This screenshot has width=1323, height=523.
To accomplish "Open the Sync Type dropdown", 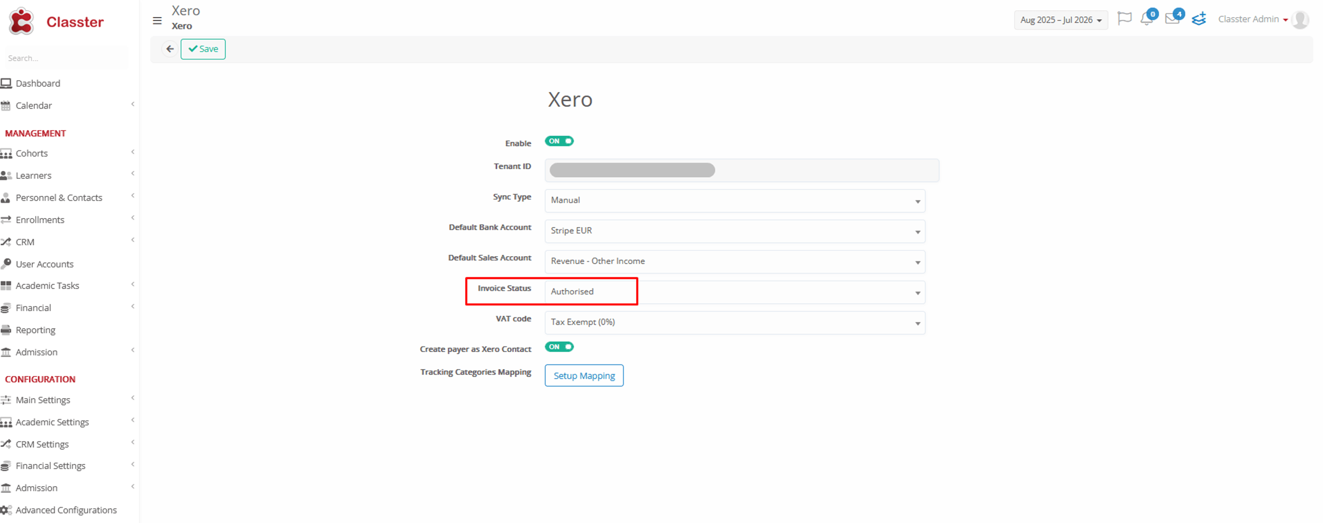I will coord(735,200).
